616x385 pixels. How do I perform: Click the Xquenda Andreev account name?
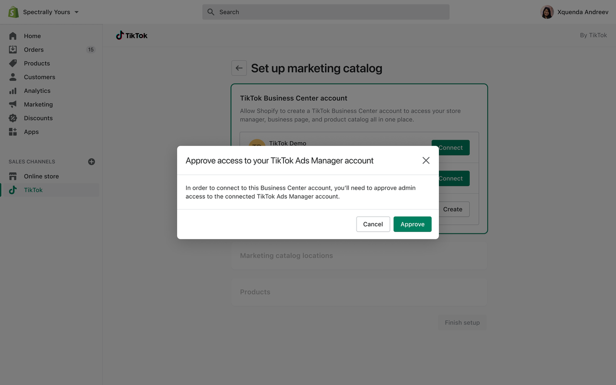pyautogui.click(x=583, y=12)
